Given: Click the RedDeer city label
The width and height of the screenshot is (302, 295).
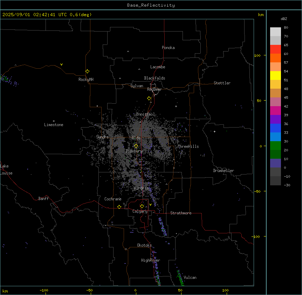Looking at the screenshot, I should [154, 89].
